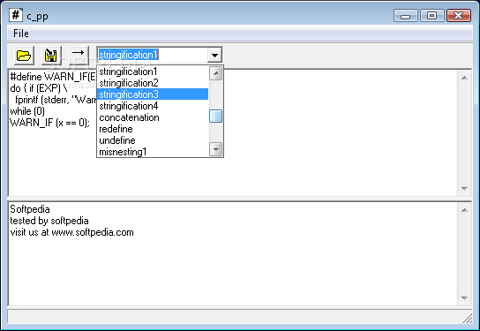
Task: Select stringification2 from the list
Action: point(153,83)
